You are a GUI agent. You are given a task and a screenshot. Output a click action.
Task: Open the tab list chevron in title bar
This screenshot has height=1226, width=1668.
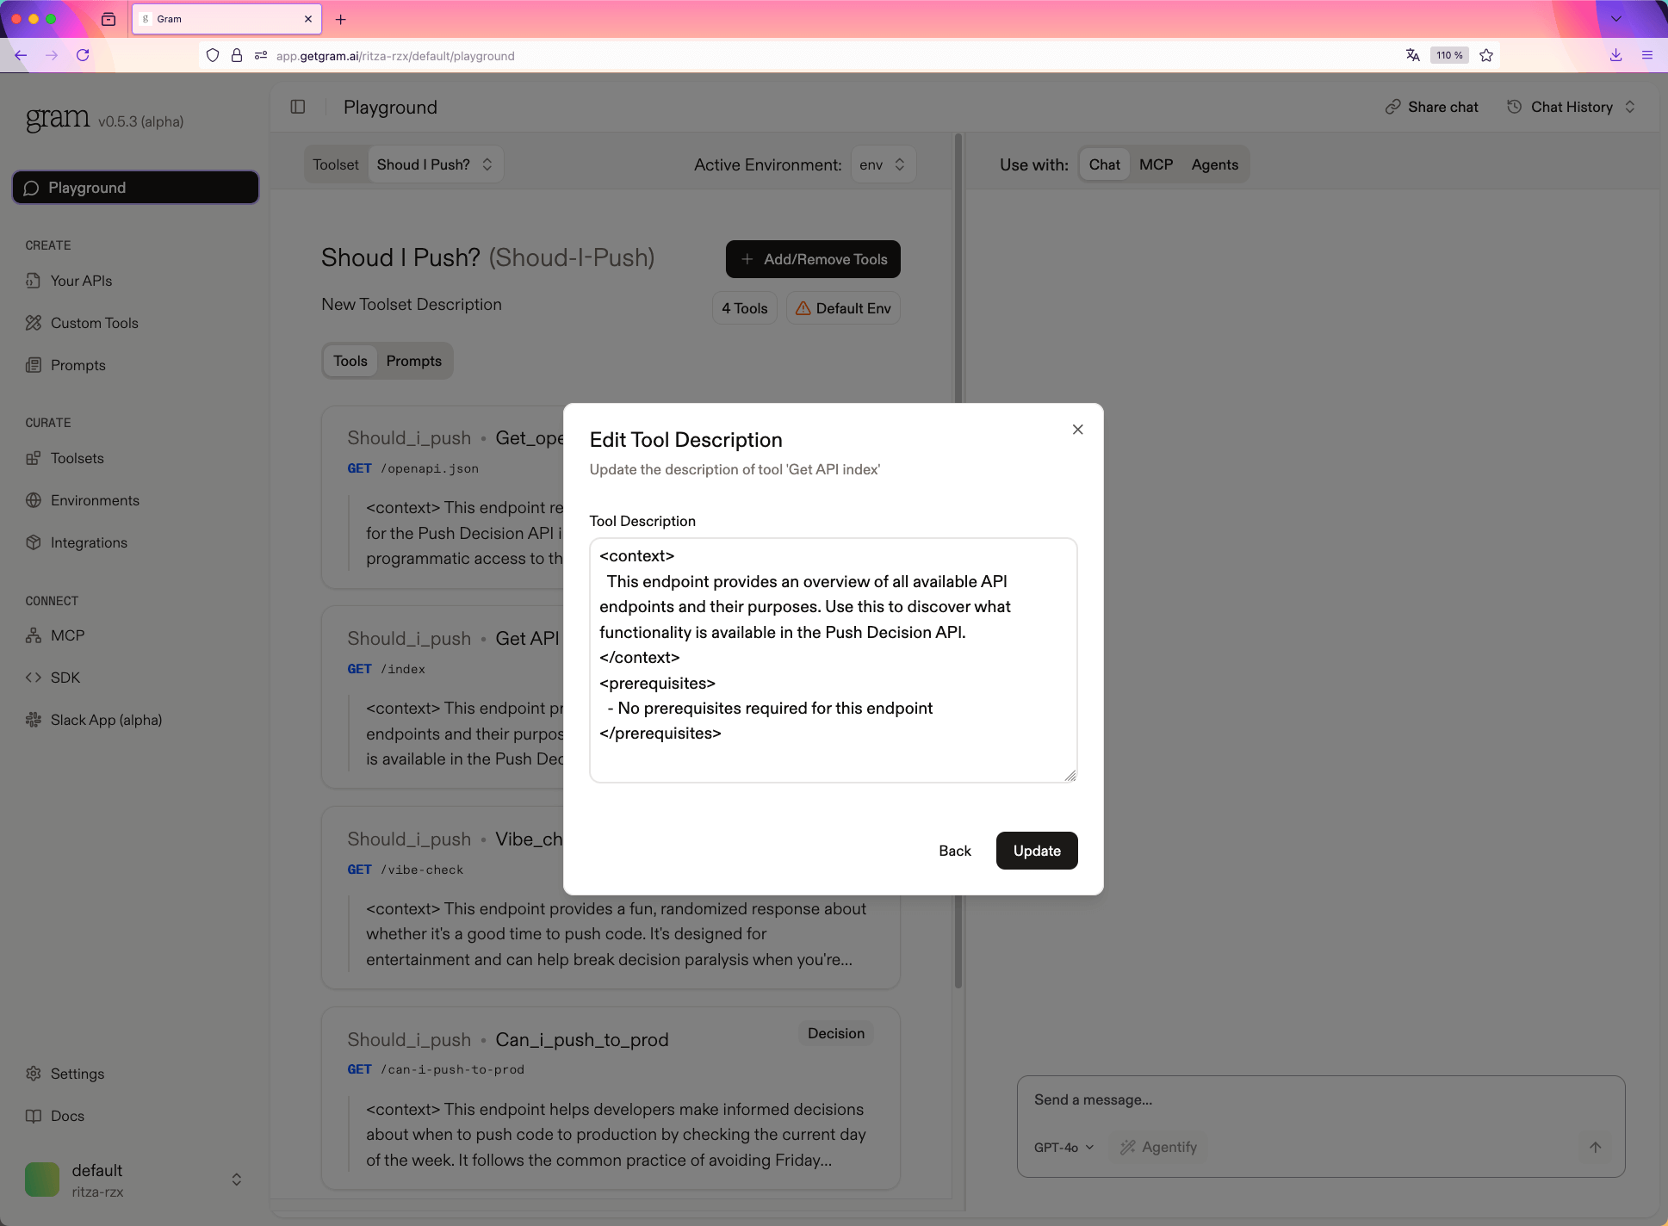[x=1616, y=19]
